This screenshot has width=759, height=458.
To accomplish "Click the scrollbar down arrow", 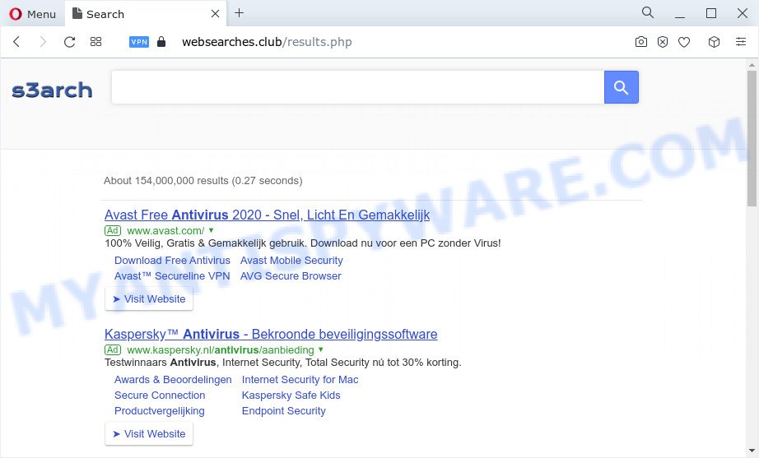I will point(752,451).
